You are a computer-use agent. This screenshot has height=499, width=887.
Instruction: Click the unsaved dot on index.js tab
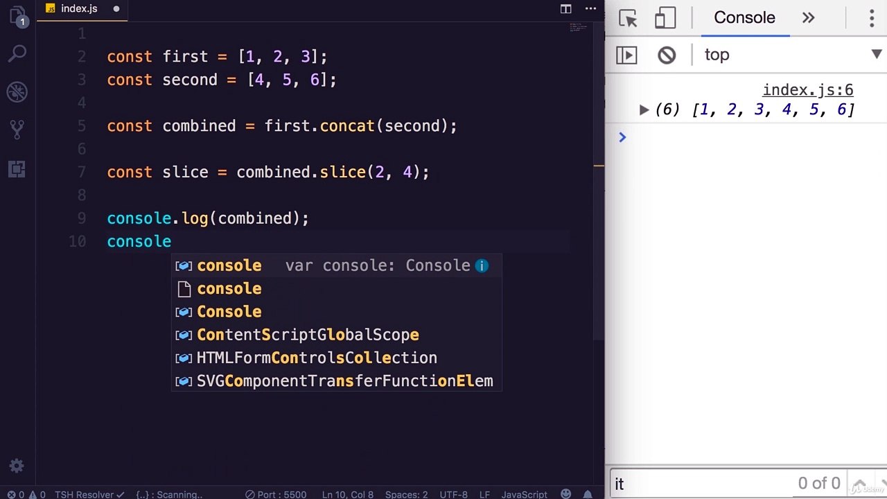(x=116, y=9)
